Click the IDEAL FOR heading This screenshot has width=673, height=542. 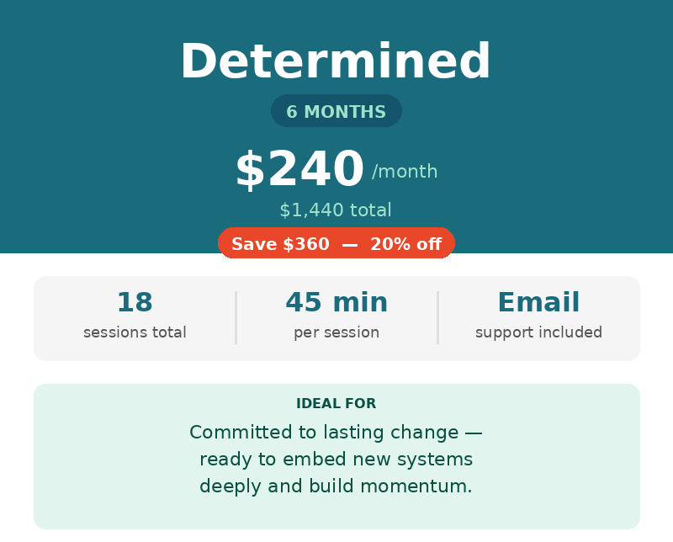(336, 404)
